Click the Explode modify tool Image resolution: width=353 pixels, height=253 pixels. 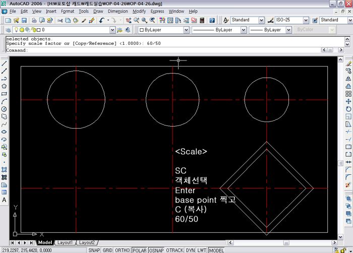(x=348, y=185)
